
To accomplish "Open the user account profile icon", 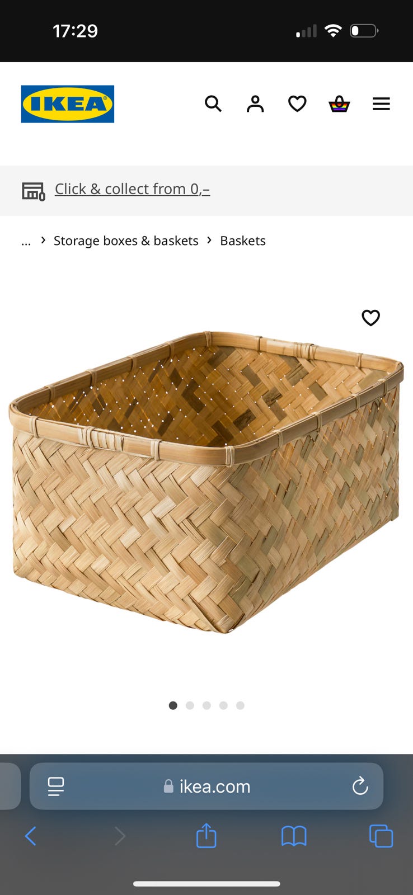I will tap(255, 103).
